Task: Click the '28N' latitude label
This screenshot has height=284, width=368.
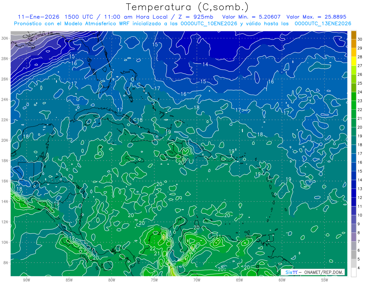Action: (5, 59)
